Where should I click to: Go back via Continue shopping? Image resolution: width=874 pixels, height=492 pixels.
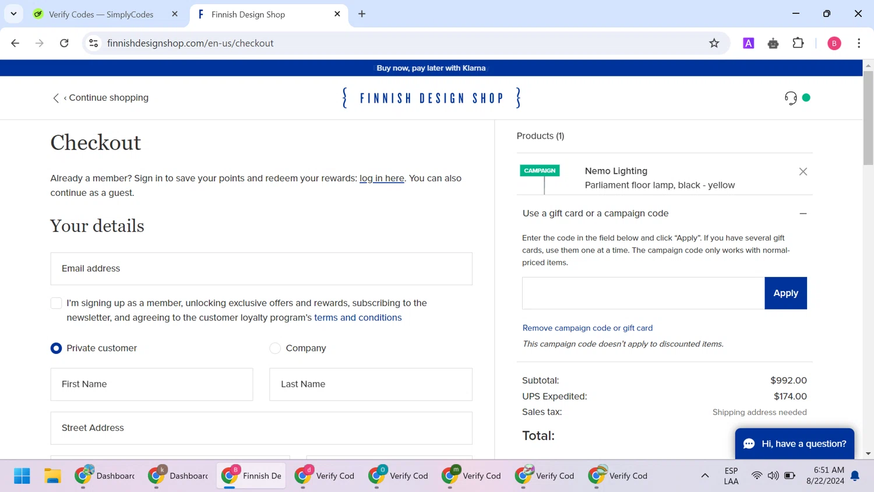pos(101,98)
